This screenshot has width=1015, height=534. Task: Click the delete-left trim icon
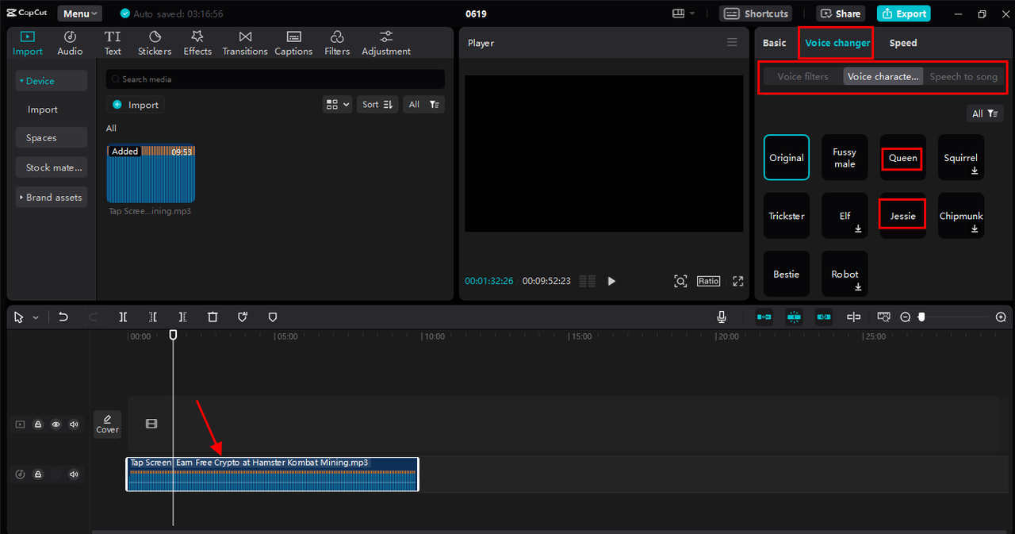click(153, 317)
